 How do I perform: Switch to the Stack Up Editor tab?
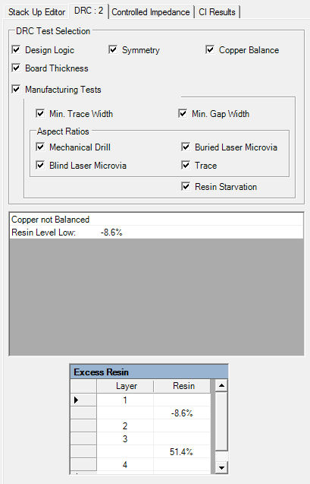tap(36, 12)
